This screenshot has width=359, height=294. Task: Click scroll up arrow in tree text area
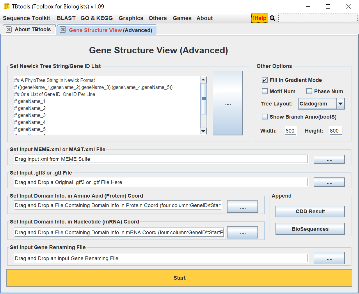204,80
